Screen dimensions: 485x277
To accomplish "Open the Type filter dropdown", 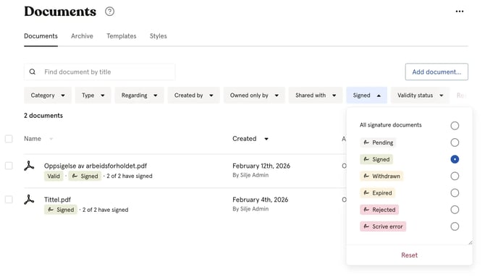I will pyautogui.click(x=93, y=95).
